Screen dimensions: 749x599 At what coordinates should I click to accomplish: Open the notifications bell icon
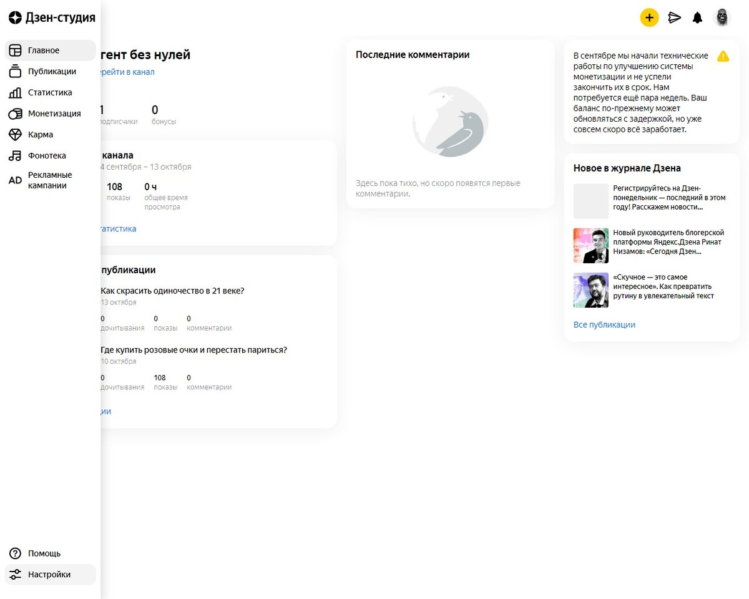[x=698, y=17]
